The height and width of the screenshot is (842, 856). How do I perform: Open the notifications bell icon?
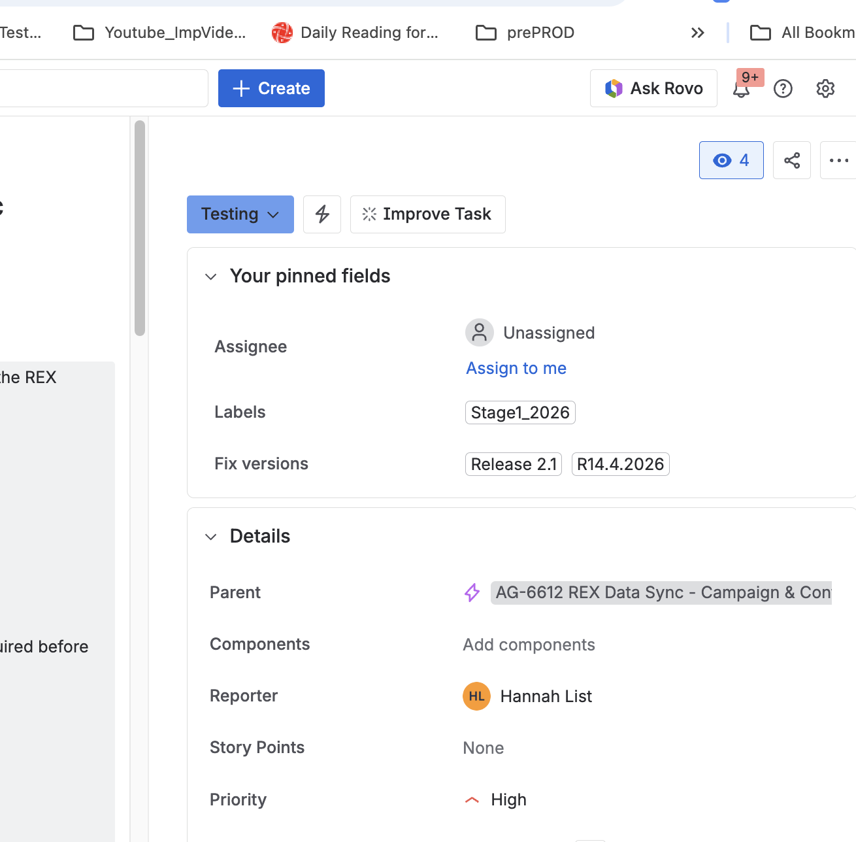click(742, 89)
